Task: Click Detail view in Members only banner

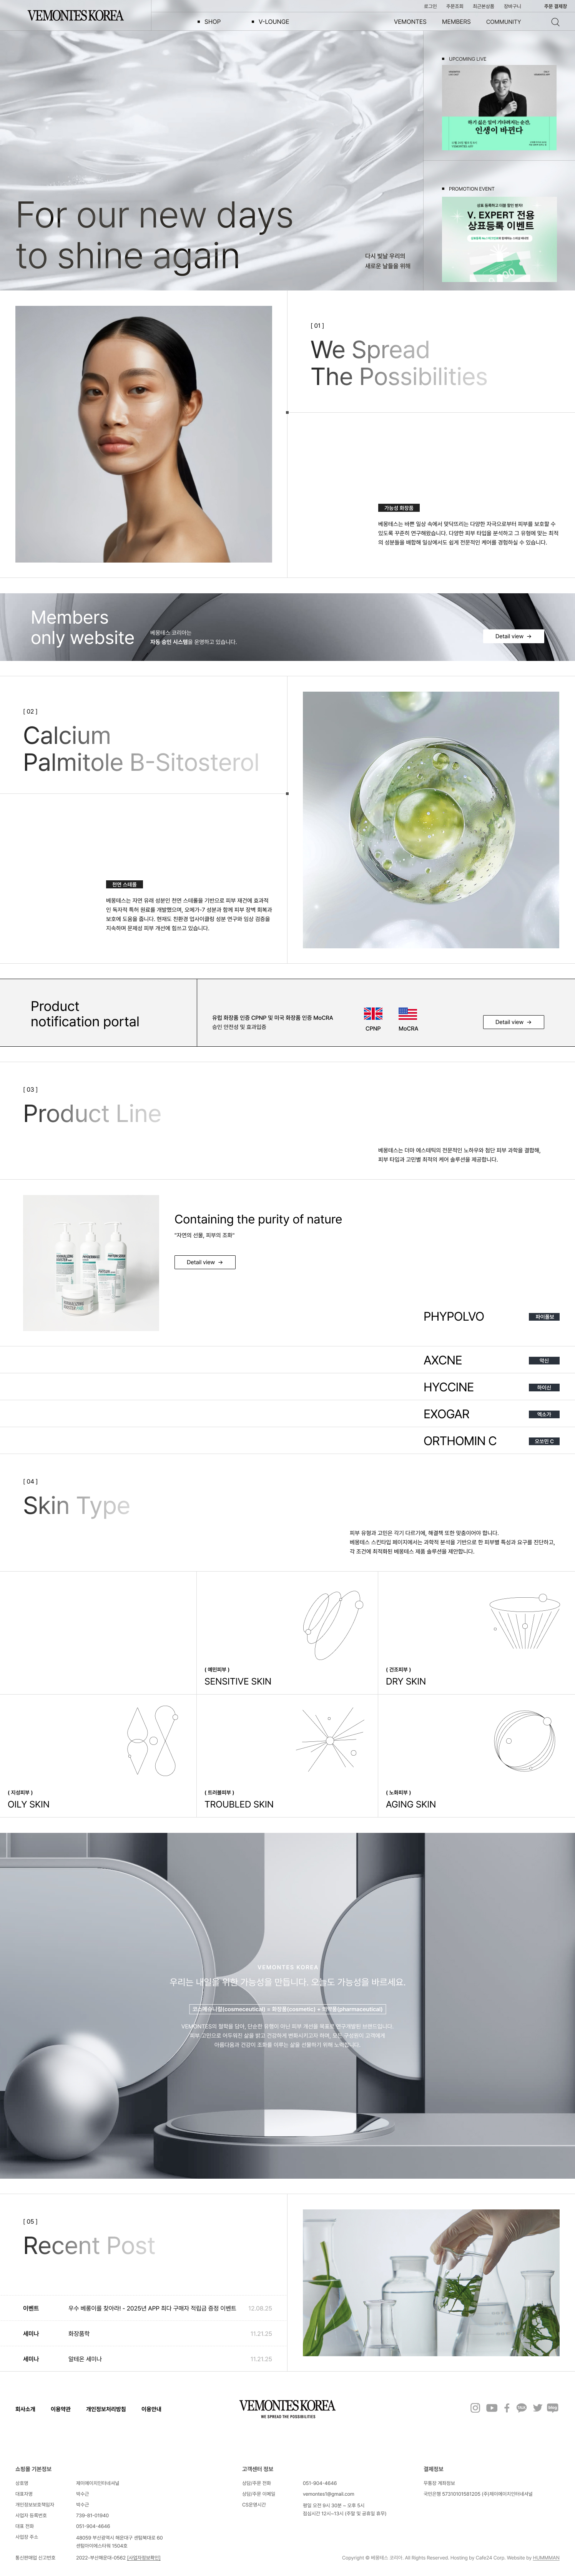Action: tap(513, 636)
